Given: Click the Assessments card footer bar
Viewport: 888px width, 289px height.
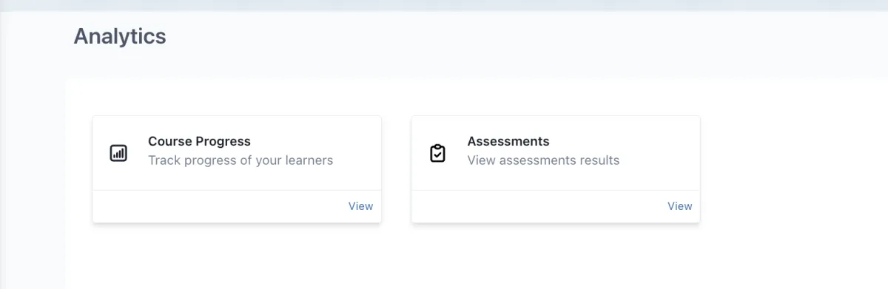Looking at the screenshot, I should point(556,206).
